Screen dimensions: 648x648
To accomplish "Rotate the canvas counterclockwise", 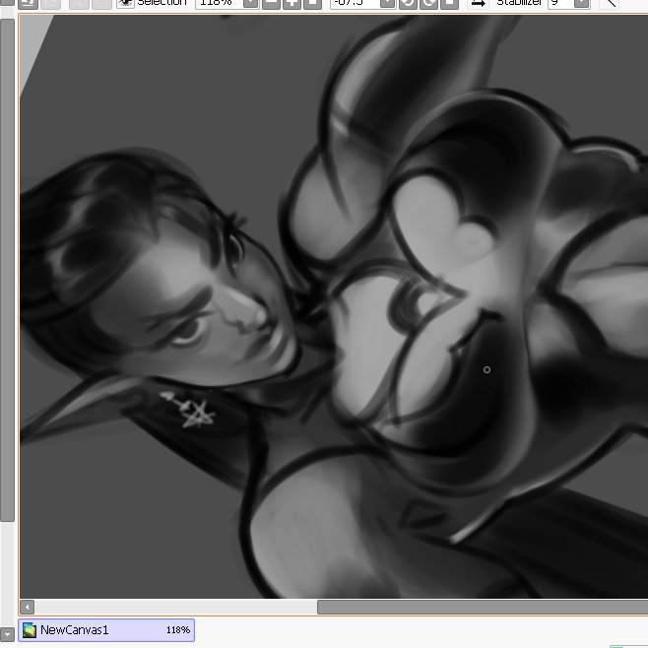I will tap(408, 3).
